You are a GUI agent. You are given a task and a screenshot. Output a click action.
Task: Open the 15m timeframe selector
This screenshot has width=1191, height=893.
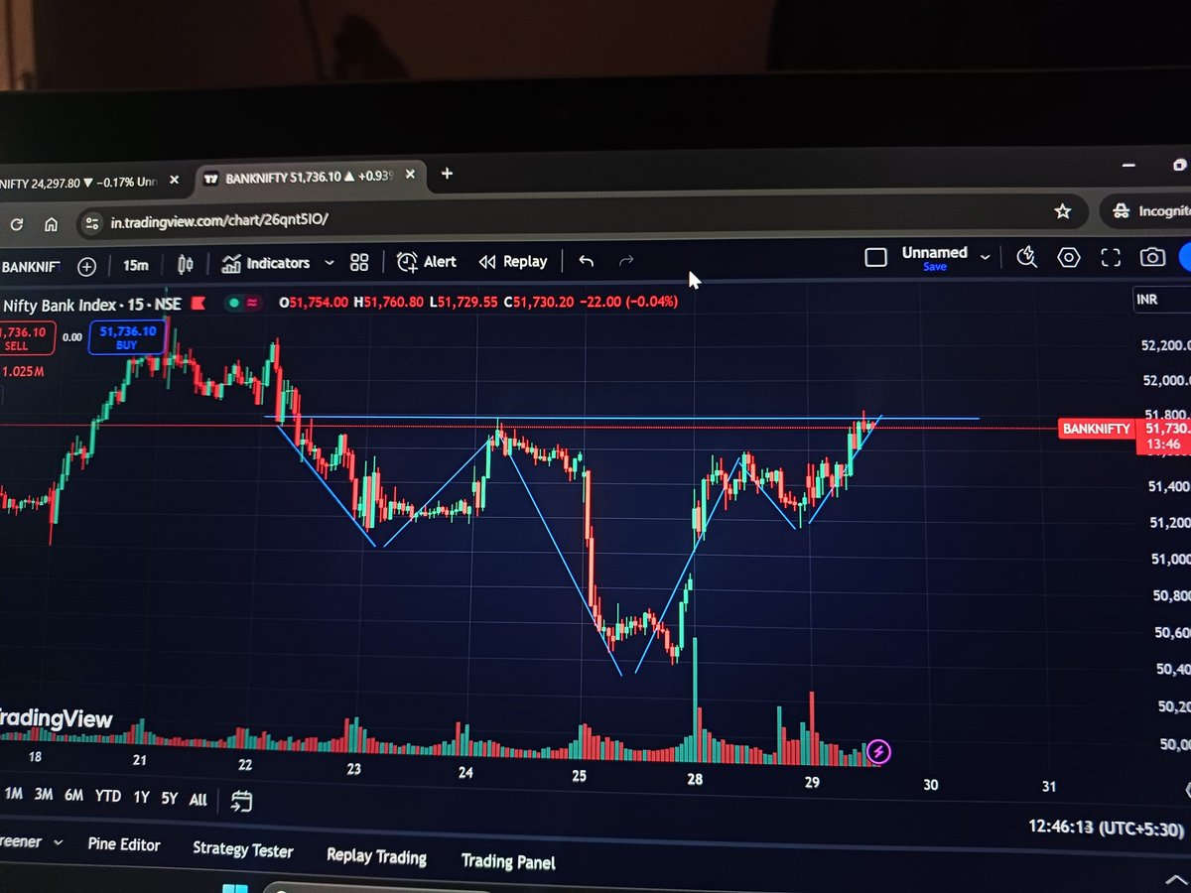pos(135,265)
